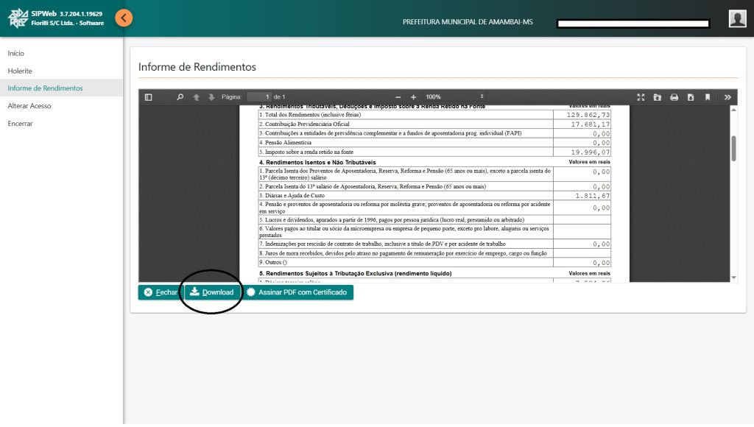The image size is (754, 427).
Task: Click the page number input field
Action: tap(258, 97)
